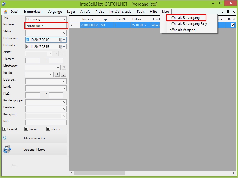This screenshot has height=178, width=238.
Task: Open the Datei menu
Action: (15, 12)
